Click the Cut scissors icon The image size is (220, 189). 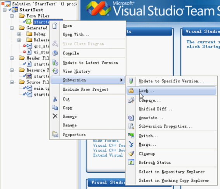point(55,99)
